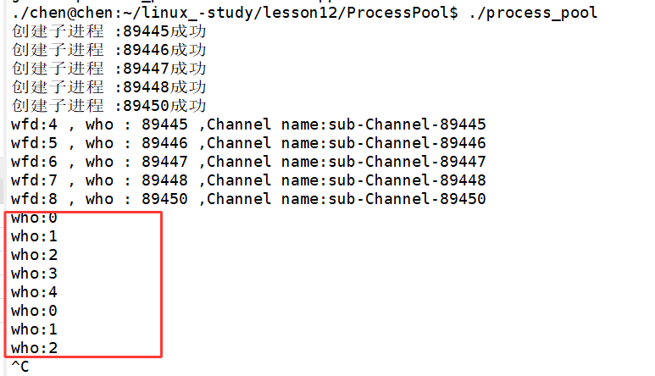
Task: Click the last who:2 line
Action: click(x=34, y=348)
